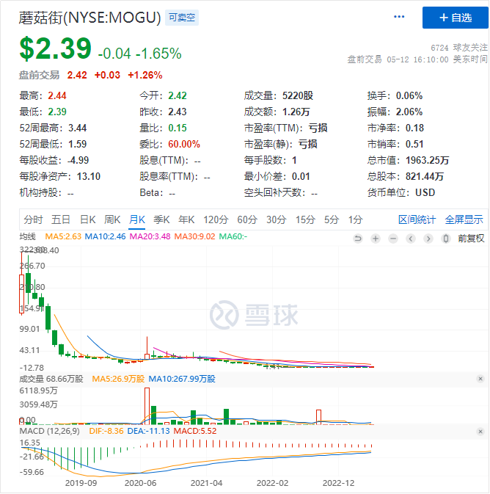Image resolution: width=490 pixels, height=494 pixels.
Task: Click the 总市值 1963.25万 value
Action: point(428,160)
